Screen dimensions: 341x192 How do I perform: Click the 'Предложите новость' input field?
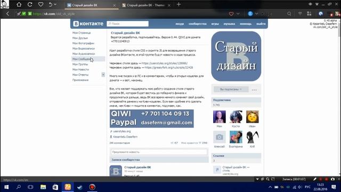(x=159, y=152)
